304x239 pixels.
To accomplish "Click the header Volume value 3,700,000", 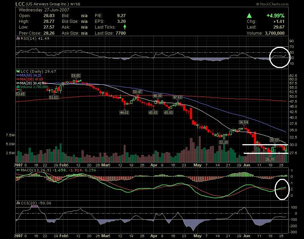I will [x=275, y=33].
